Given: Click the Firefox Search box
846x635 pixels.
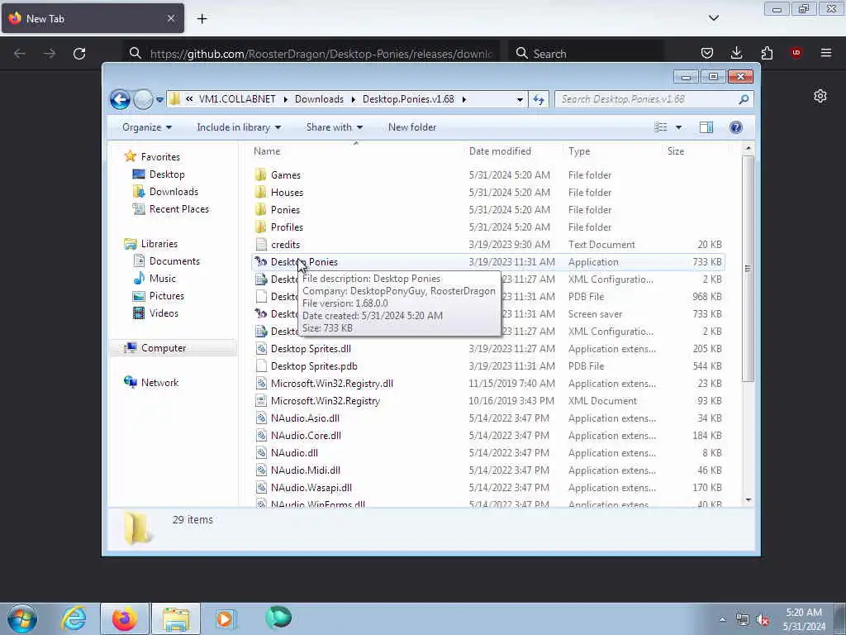Looking at the screenshot, I should coord(586,54).
